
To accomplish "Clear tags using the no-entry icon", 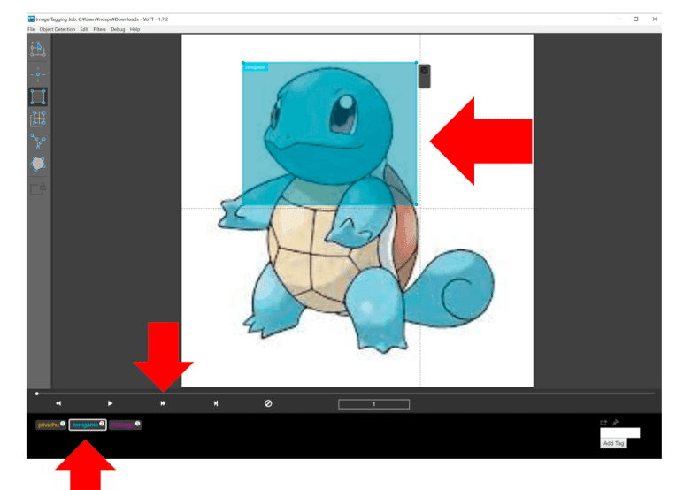I will pyautogui.click(x=268, y=403).
